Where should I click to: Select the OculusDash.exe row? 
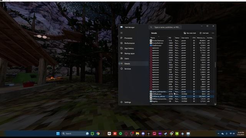coord(182,43)
